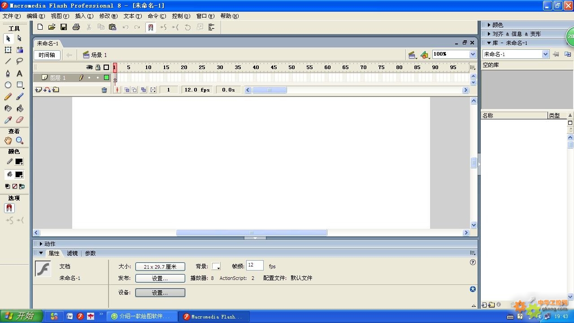This screenshot has height=323, width=574.
Task: Toggle outline square for 图层 1
Action: (106, 78)
